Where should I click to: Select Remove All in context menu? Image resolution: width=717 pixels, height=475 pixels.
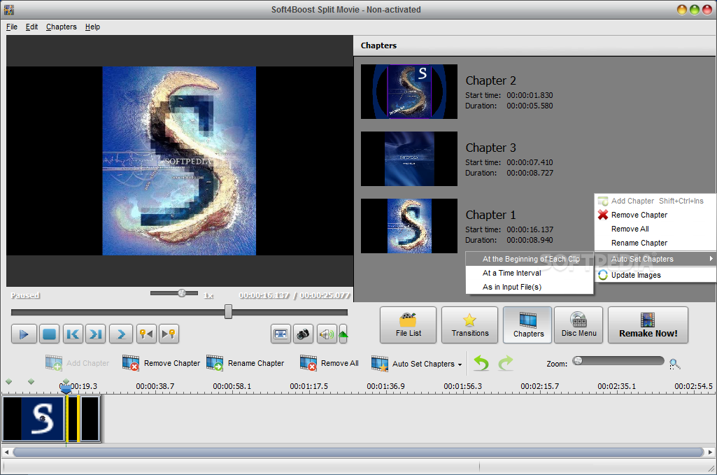(655, 229)
